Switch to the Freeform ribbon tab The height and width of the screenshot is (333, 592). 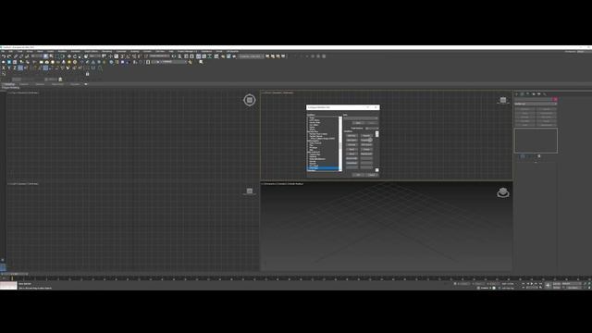tap(24, 84)
